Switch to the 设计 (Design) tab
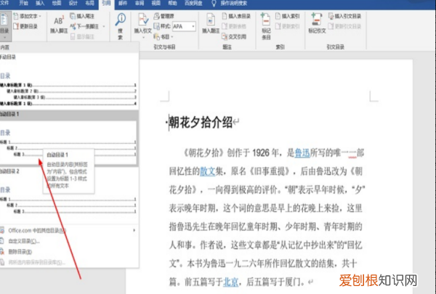Image resolution: width=436 pixels, height=294 pixels. click(73, 3)
